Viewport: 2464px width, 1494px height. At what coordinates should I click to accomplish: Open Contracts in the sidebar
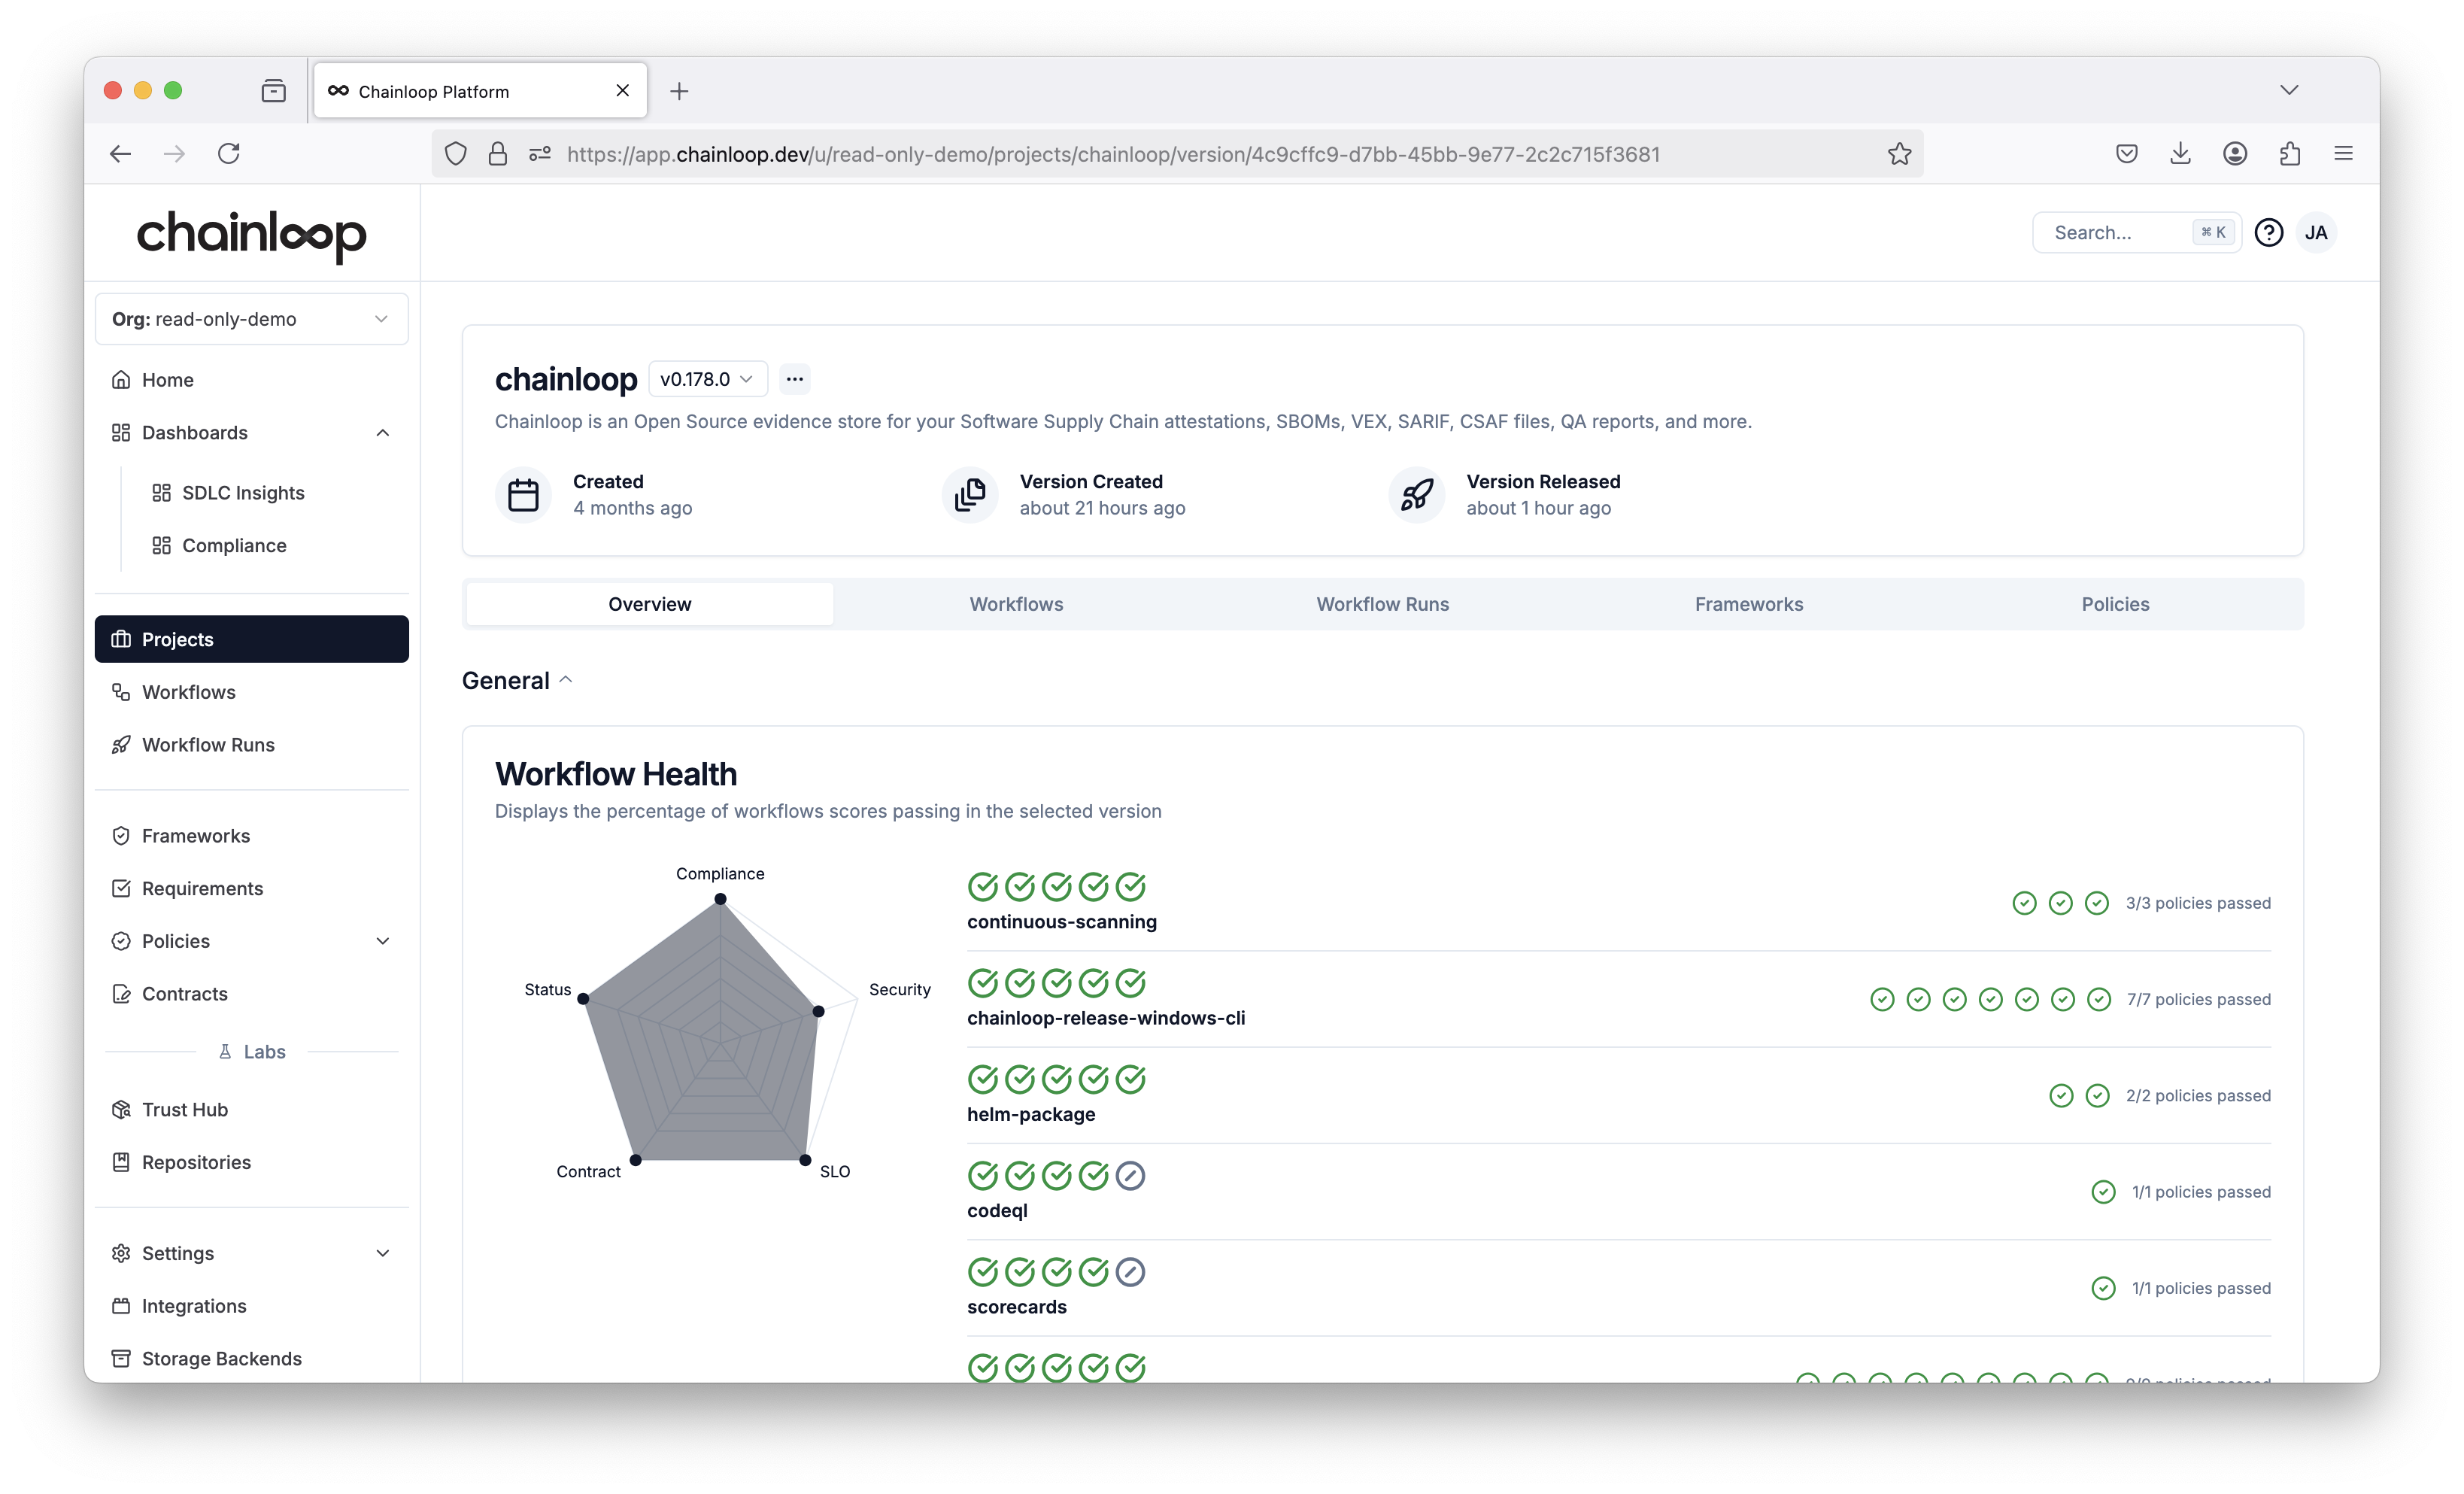click(x=251, y=994)
